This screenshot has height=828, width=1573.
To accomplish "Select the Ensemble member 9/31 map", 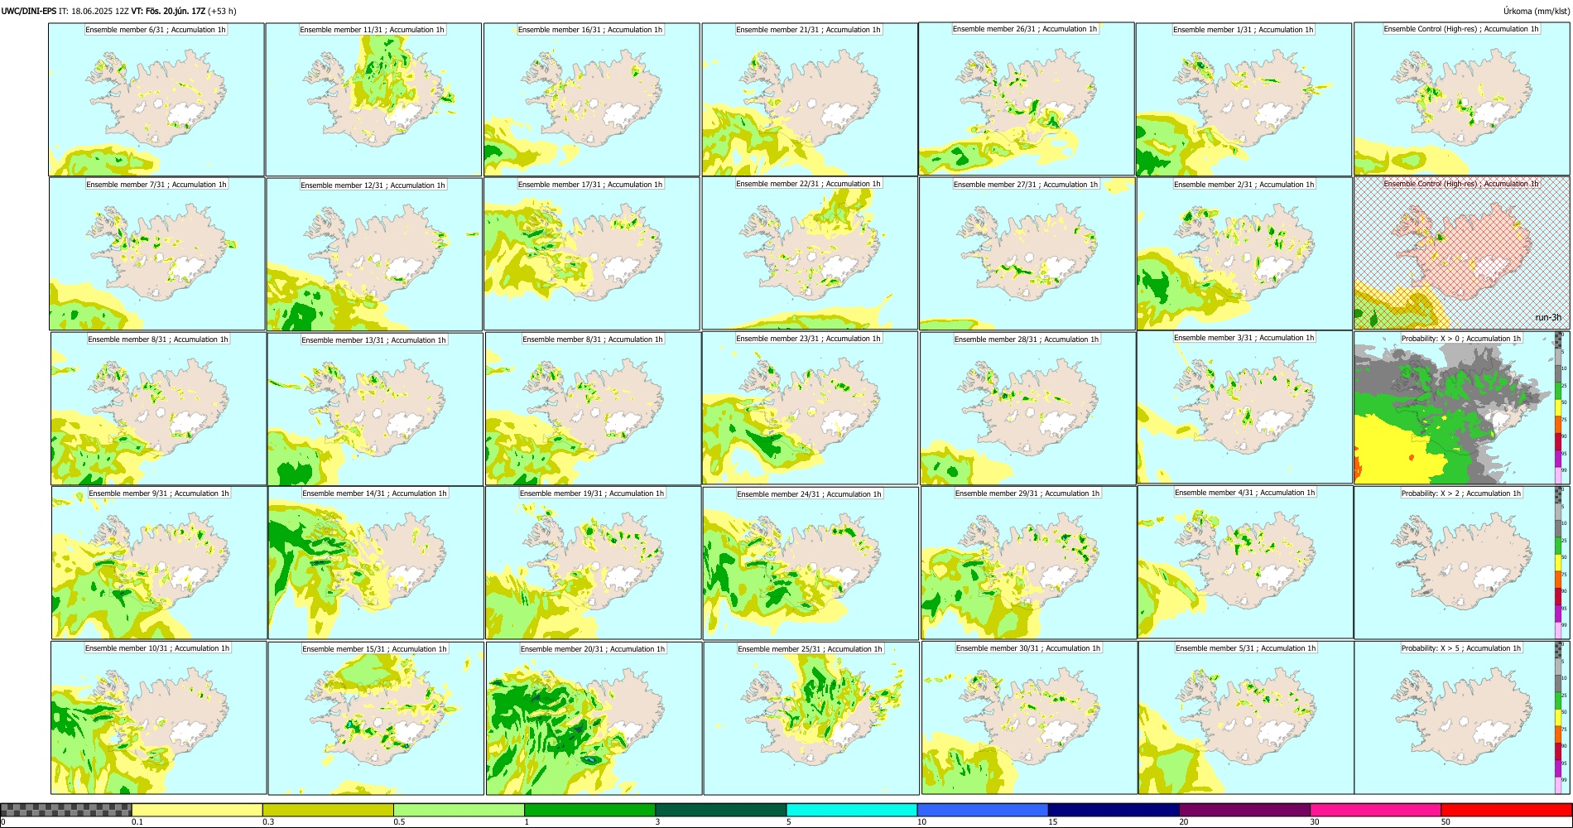I will (159, 563).
